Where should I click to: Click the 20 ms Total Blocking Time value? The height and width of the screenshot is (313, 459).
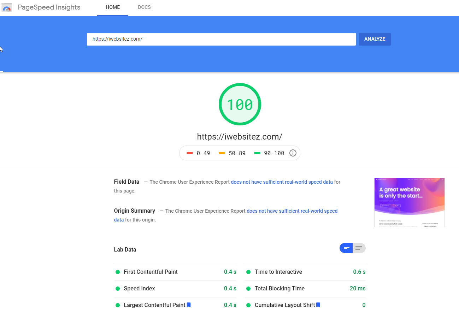358,289
